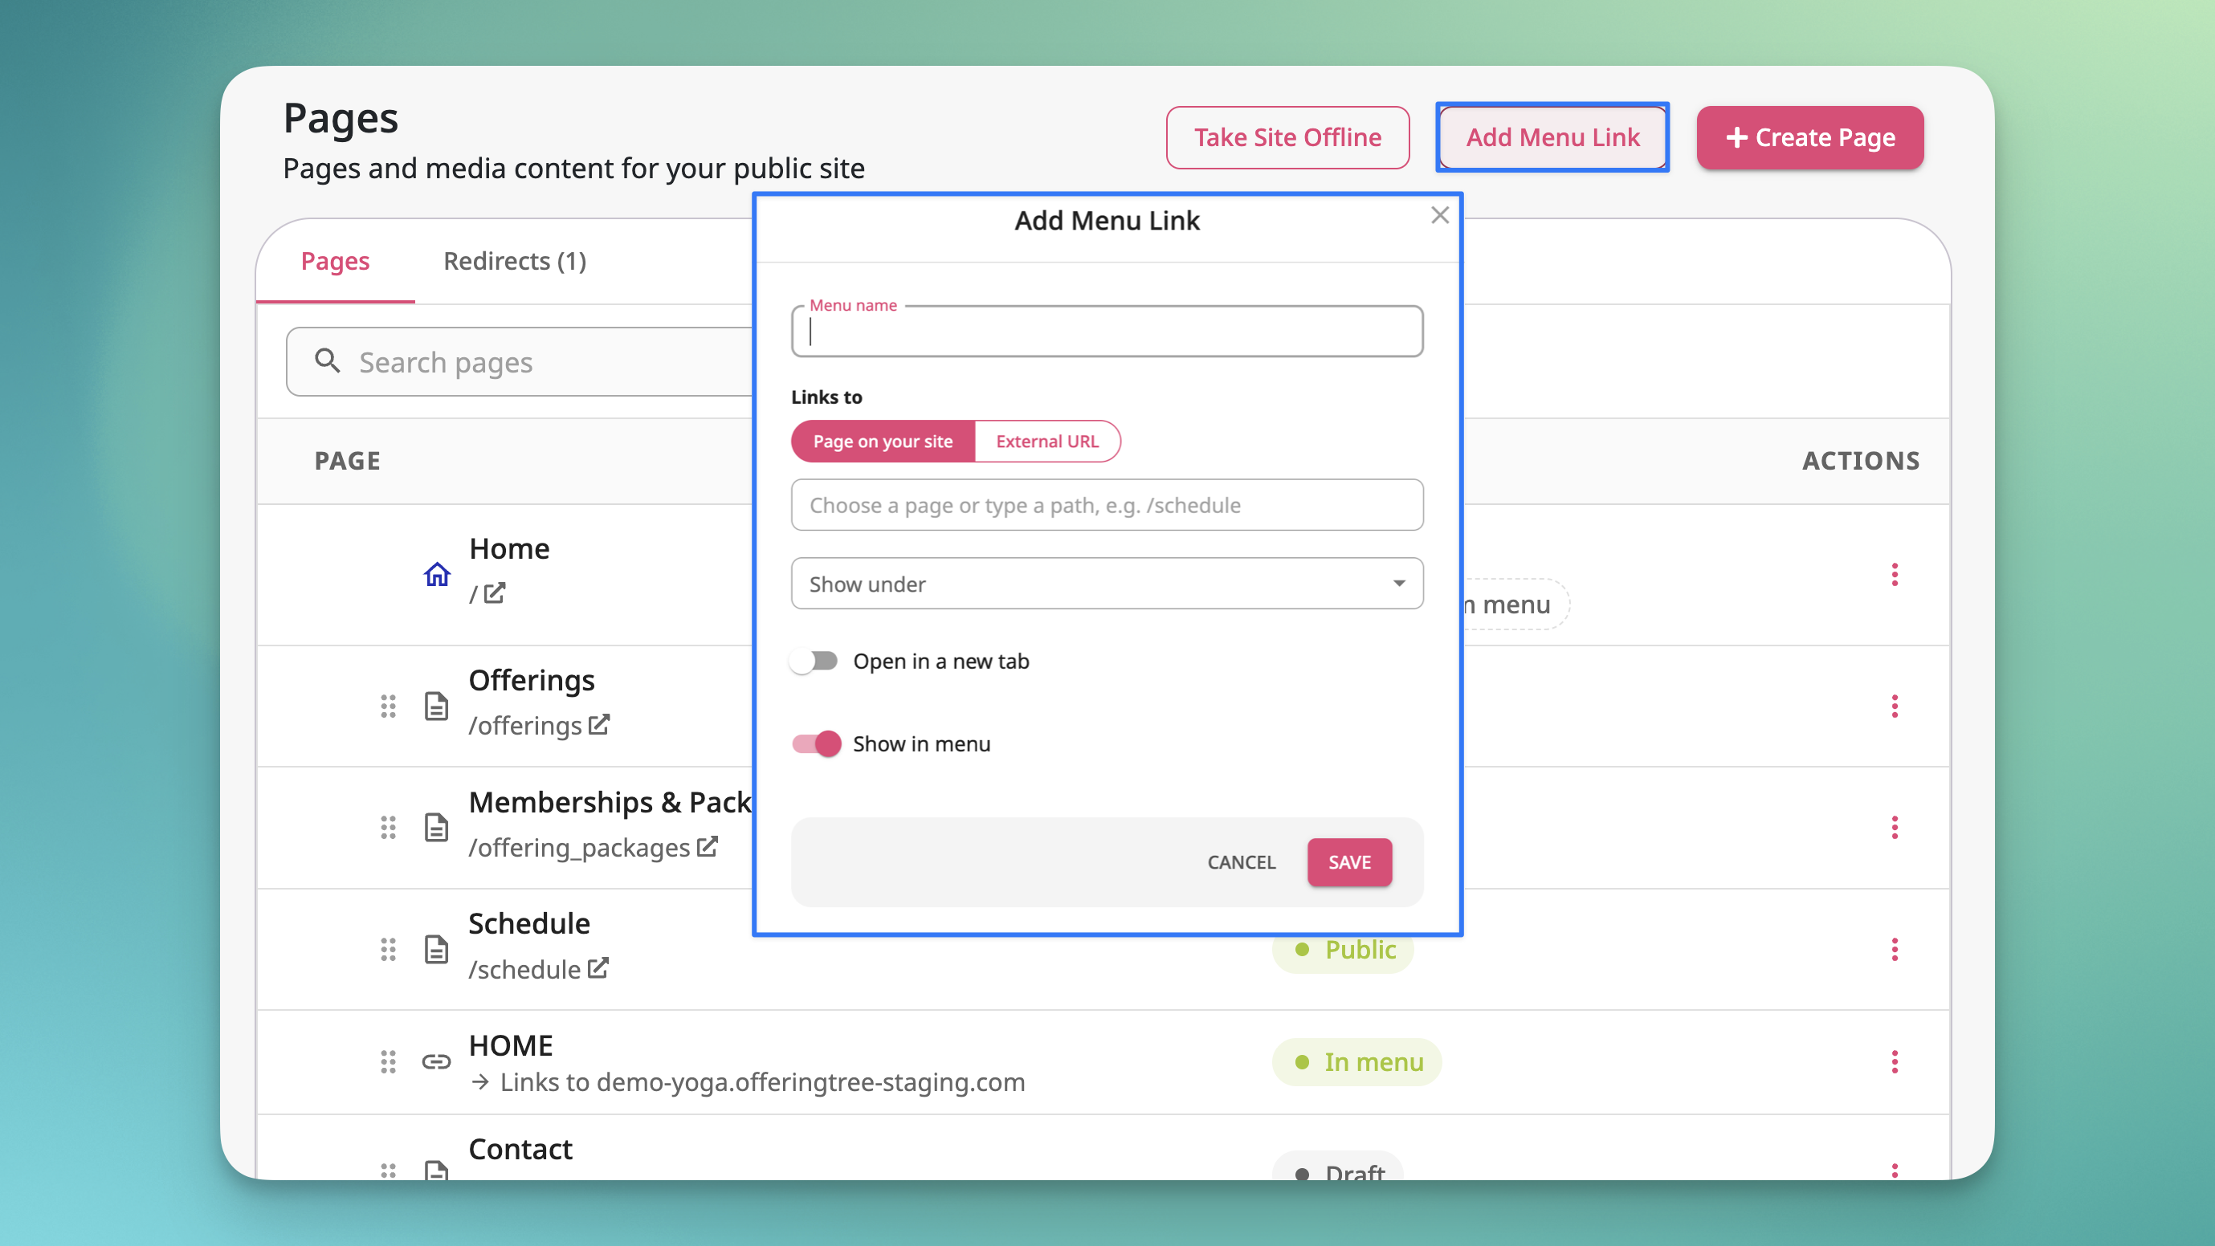Viewport: 2215px width, 1246px height.
Task: Focus the Menu name field
Action: coord(1107,331)
